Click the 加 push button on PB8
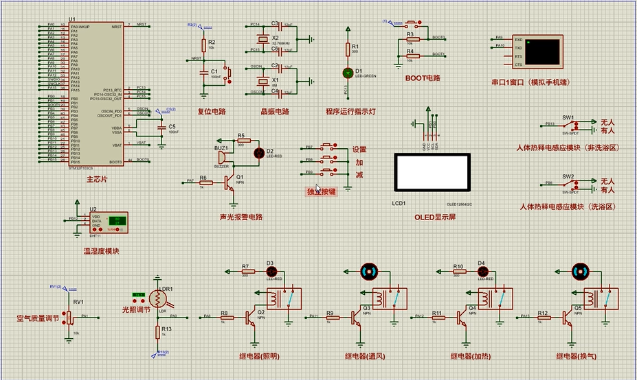The width and height of the screenshot is (637, 380). pyautogui.click(x=328, y=158)
